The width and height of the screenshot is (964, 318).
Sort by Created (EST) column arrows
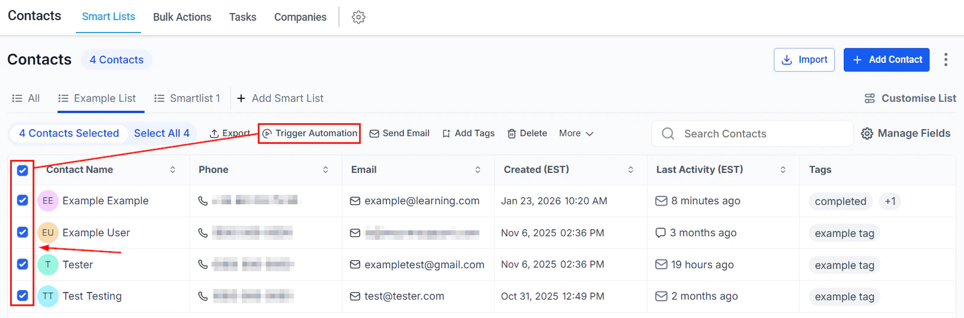pyautogui.click(x=630, y=170)
